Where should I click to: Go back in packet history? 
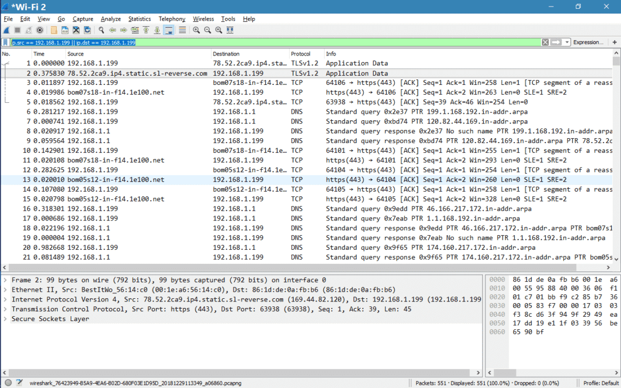(x=112, y=30)
